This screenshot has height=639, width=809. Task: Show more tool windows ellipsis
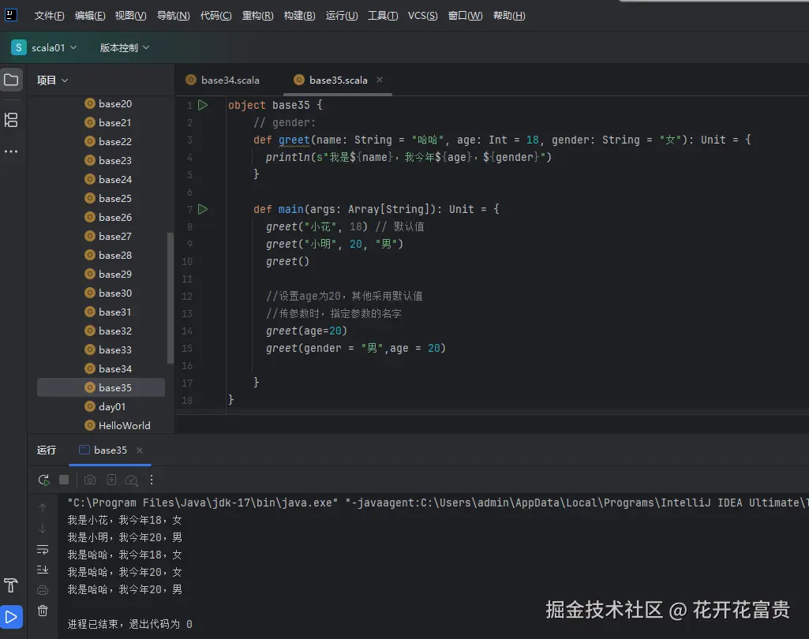pos(11,151)
